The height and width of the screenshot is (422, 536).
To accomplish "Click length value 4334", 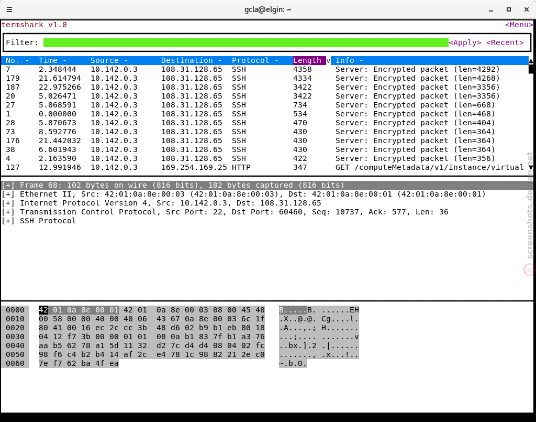I will click(x=302, y=79).
